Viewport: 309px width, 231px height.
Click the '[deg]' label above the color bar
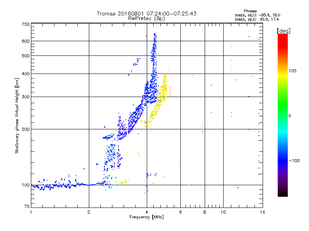coord(284,31)
